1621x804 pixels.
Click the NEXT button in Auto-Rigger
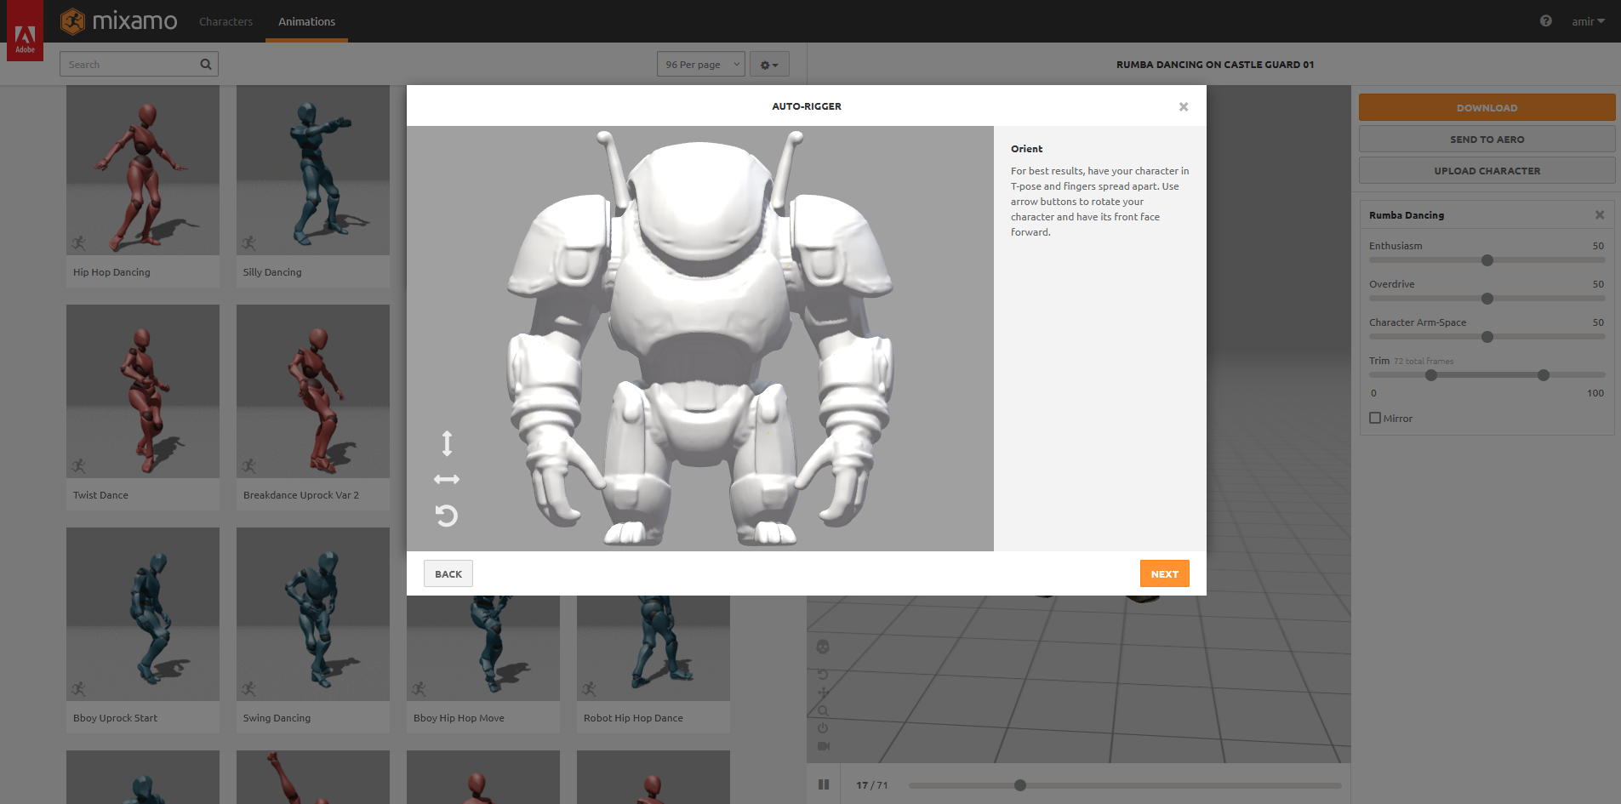(x=1164, y=573)
